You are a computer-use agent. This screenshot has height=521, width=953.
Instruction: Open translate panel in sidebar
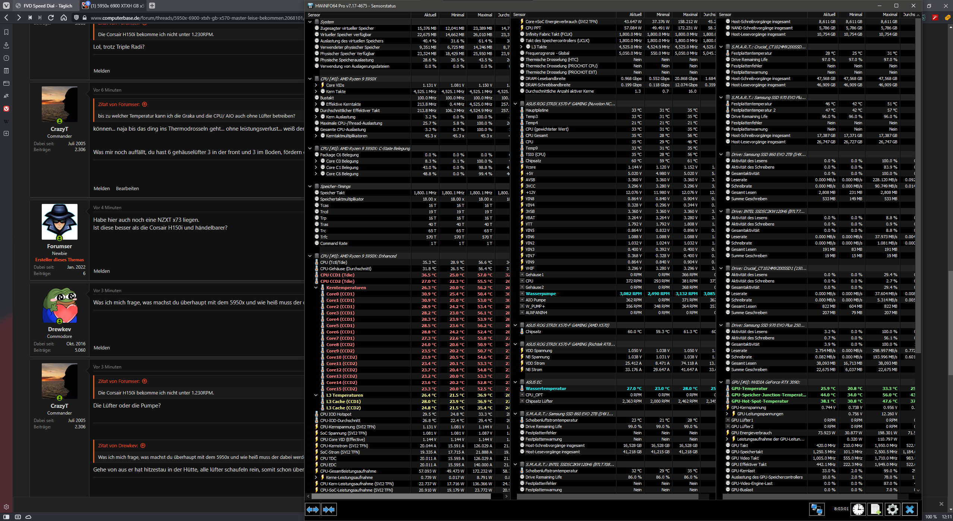click(6, 96)
